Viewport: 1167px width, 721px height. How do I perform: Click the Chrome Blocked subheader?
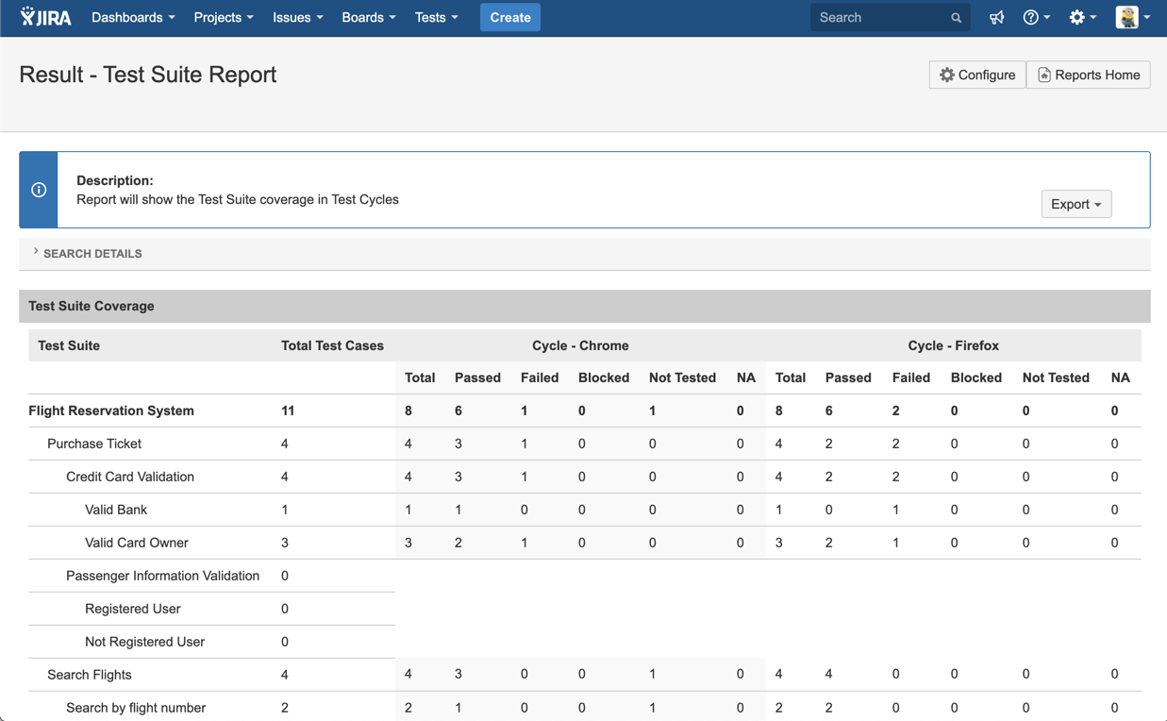point(604,377)
